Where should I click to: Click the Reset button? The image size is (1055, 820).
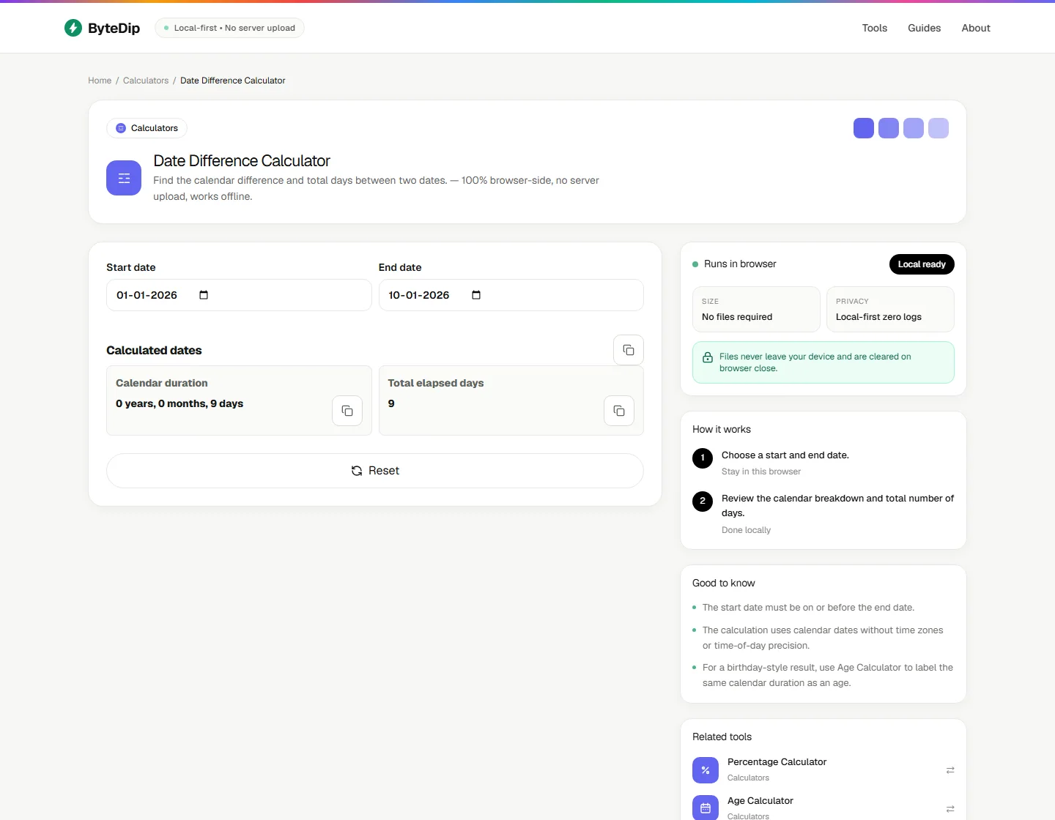click(x=375, y=471)
